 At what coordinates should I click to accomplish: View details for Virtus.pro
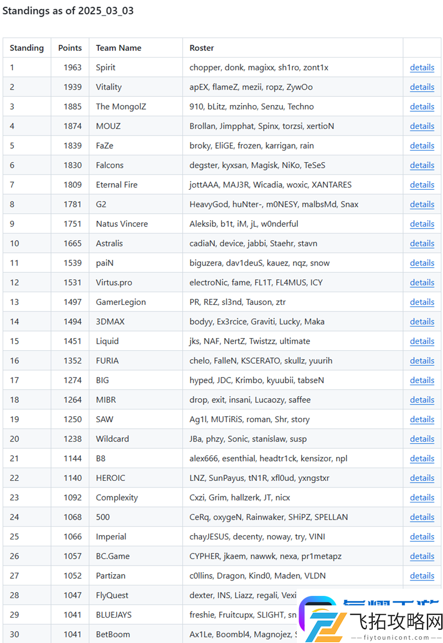coord(422,283)
